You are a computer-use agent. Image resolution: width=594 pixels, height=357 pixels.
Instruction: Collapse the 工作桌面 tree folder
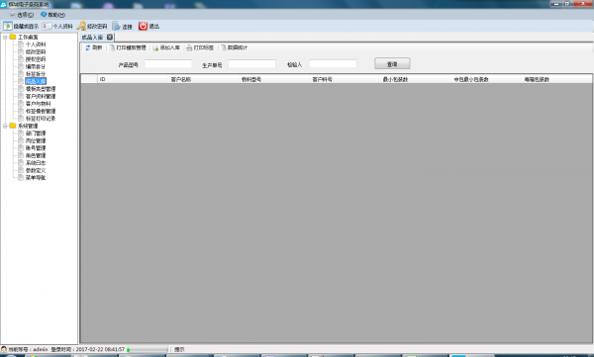[x=5, y=38]
